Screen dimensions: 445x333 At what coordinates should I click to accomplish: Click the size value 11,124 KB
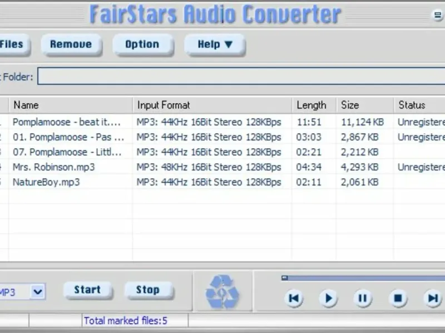coord(363,122)
